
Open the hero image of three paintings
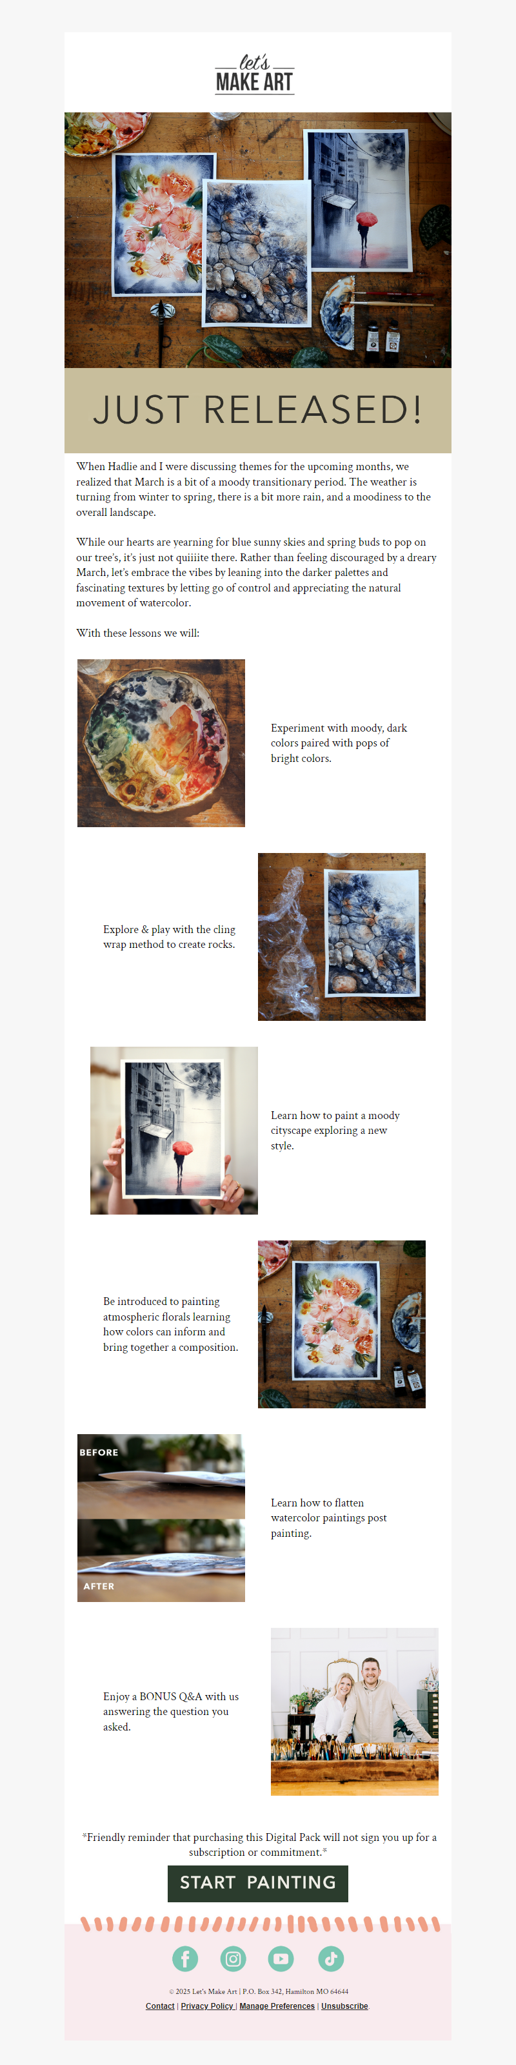[258, 240]
